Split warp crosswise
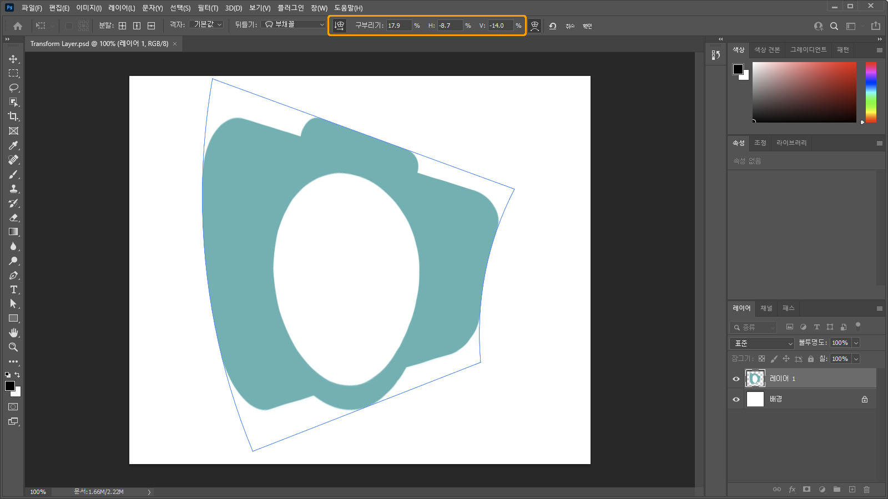Image resolution: width=888 pixels, height=499 pixels. pyautogui.click(x=122, y=26)
